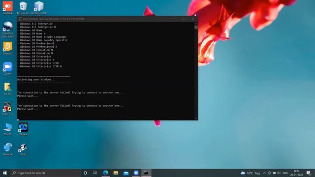Select the Turbo C++ desktop shortcut
This screenshot has width=315, height=177.
point(8,109)
